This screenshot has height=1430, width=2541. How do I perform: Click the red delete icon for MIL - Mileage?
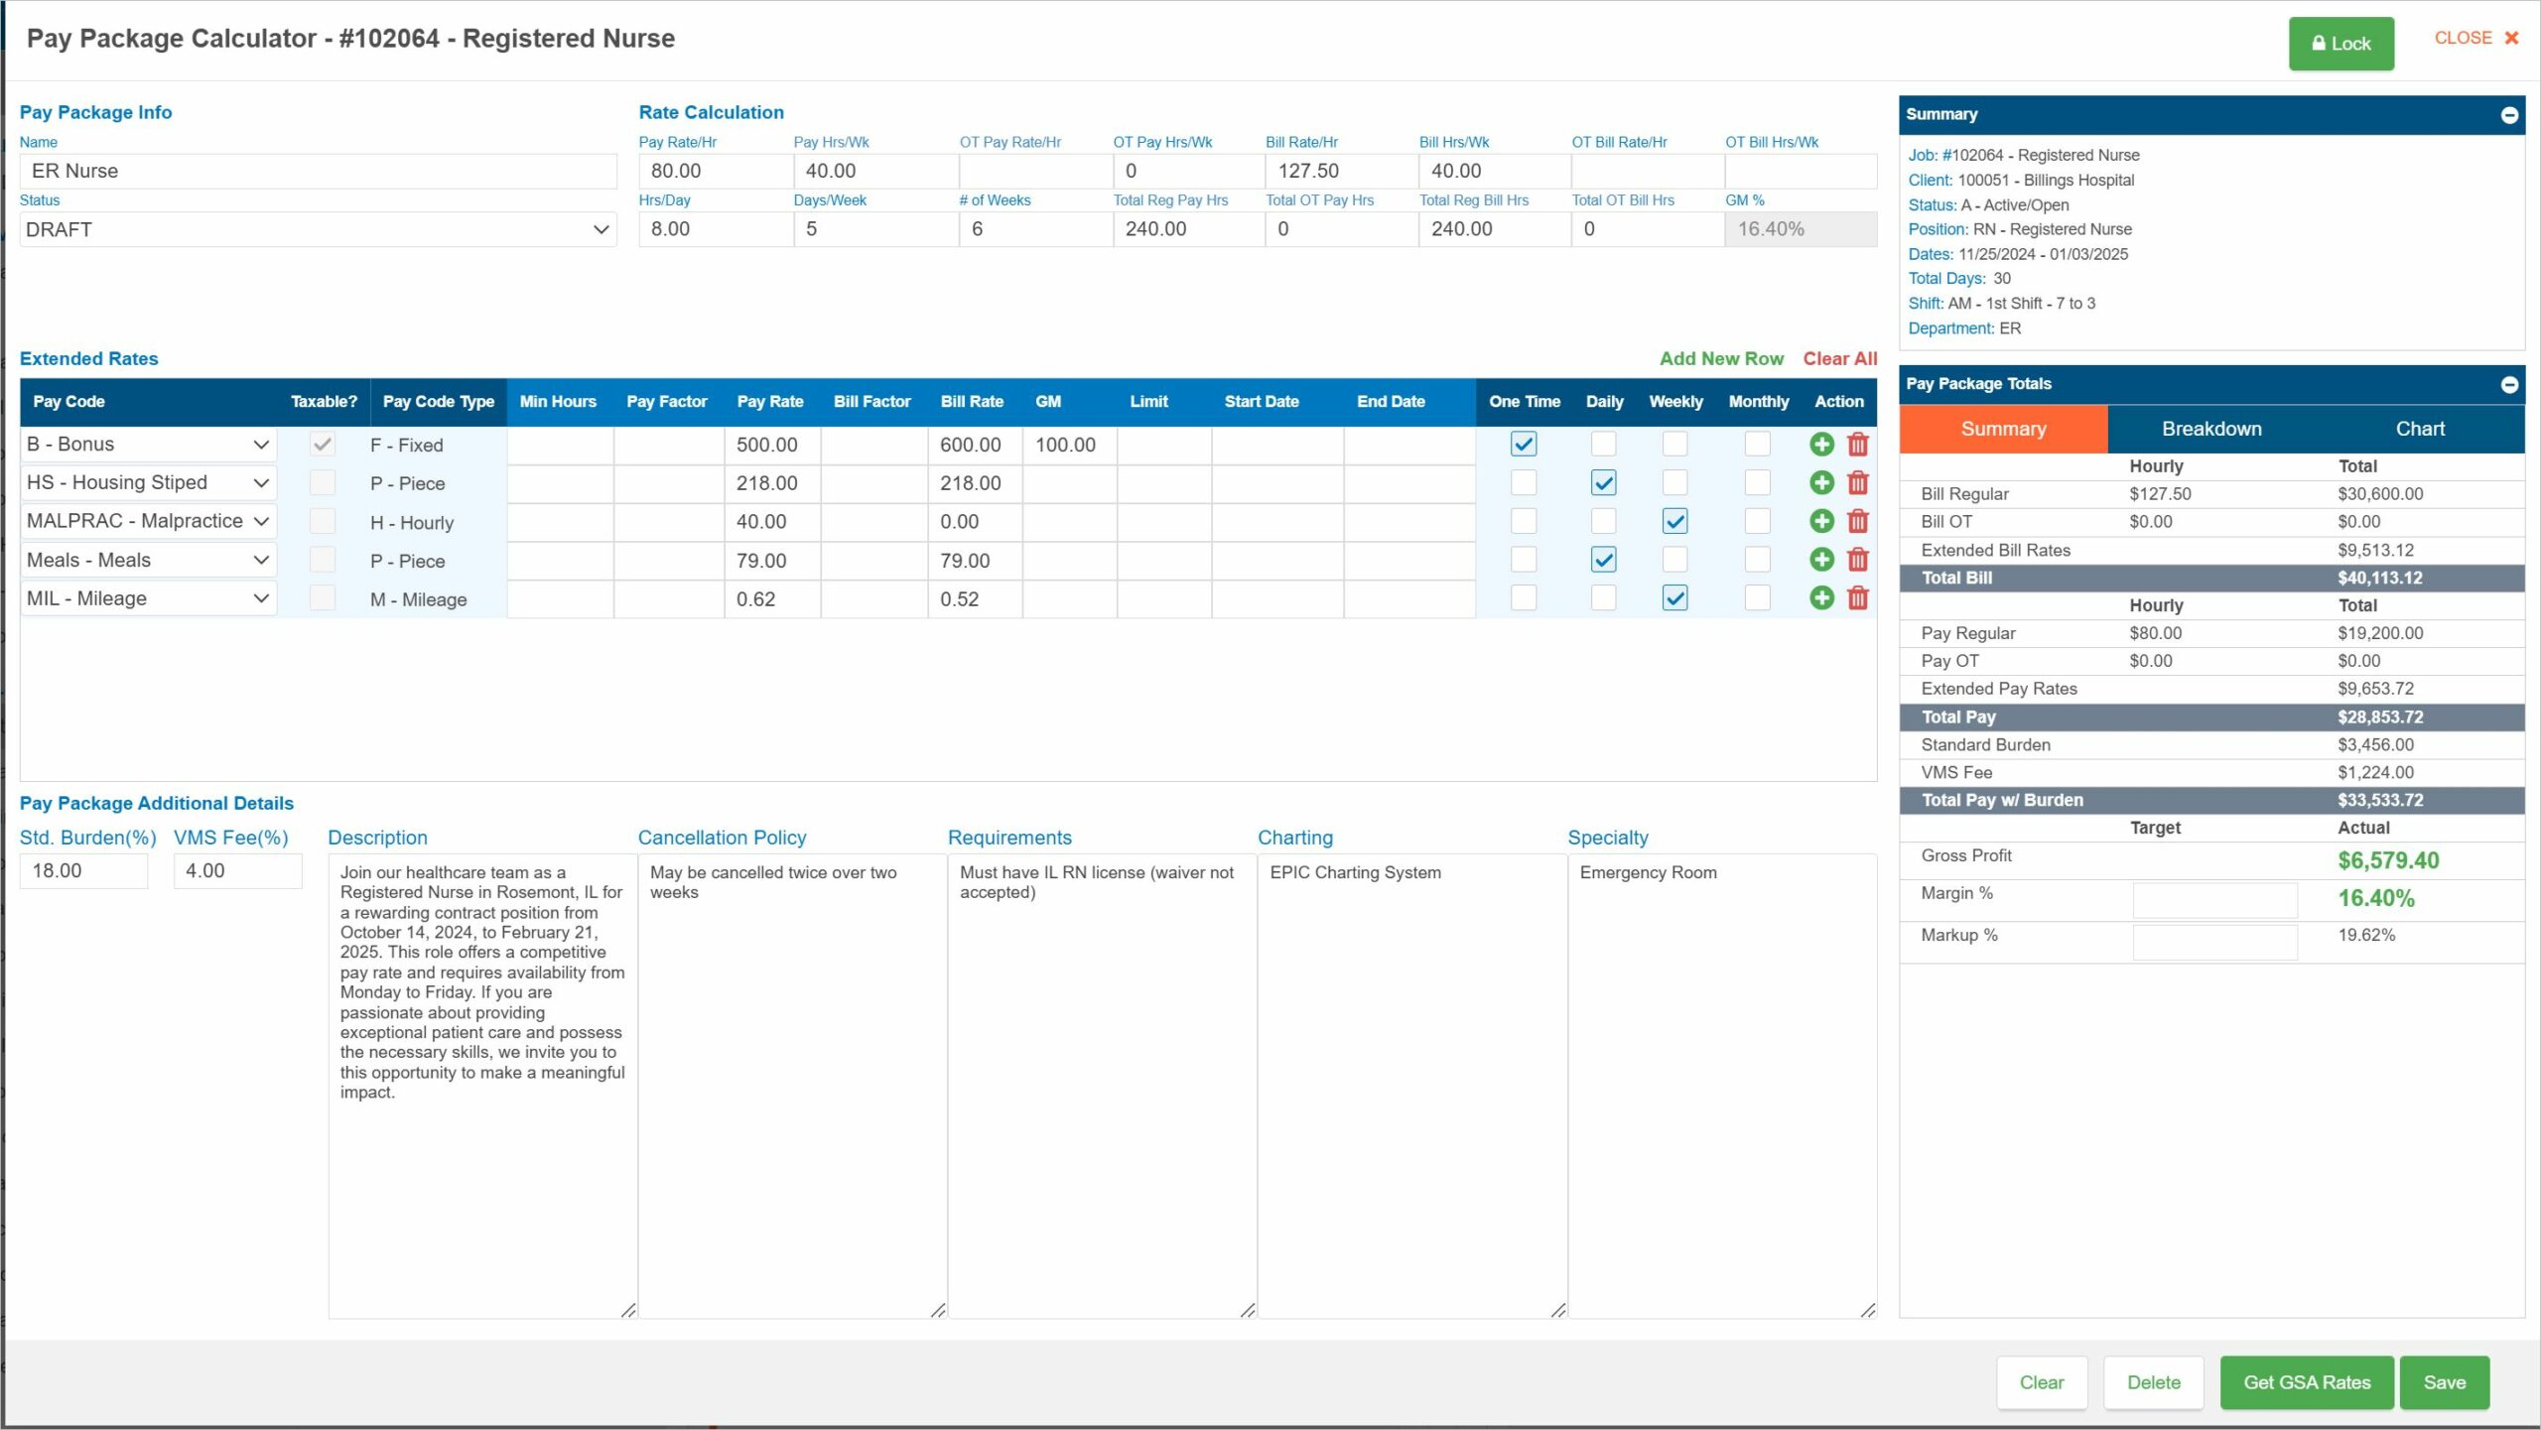pos(1859,598)
